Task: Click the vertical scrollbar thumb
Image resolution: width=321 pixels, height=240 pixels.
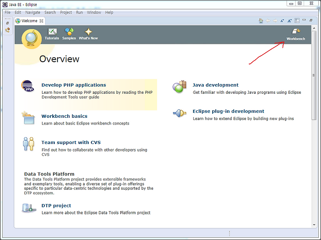Action: point(314,75)
